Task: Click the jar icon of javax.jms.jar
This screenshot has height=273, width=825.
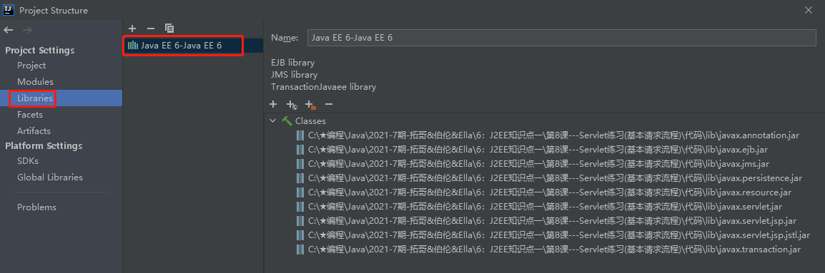Action: pyautogui.click(x=300, y=164)
